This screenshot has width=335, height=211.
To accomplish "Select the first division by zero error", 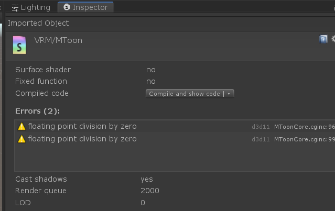I will point(82,126).
